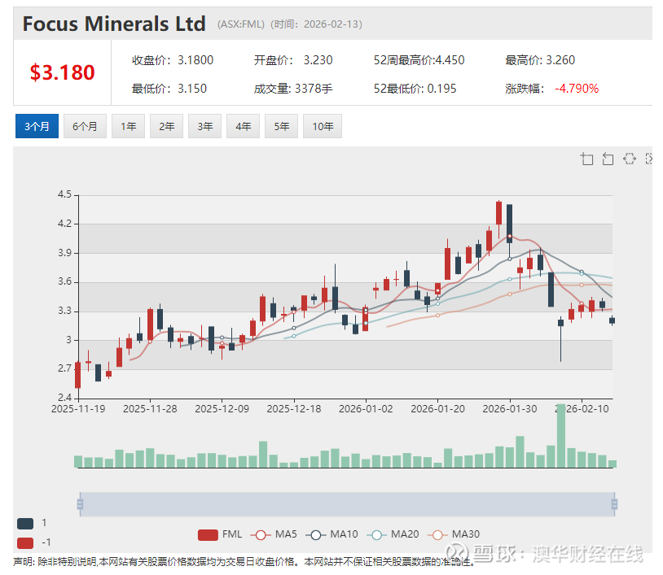This screenshot has height=575, width=663.
Task: Toggle the red '-1' visual map category
Action: coord(25,542)
